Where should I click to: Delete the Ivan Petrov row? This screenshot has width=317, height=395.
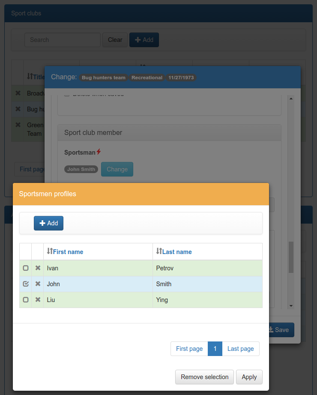38,268
